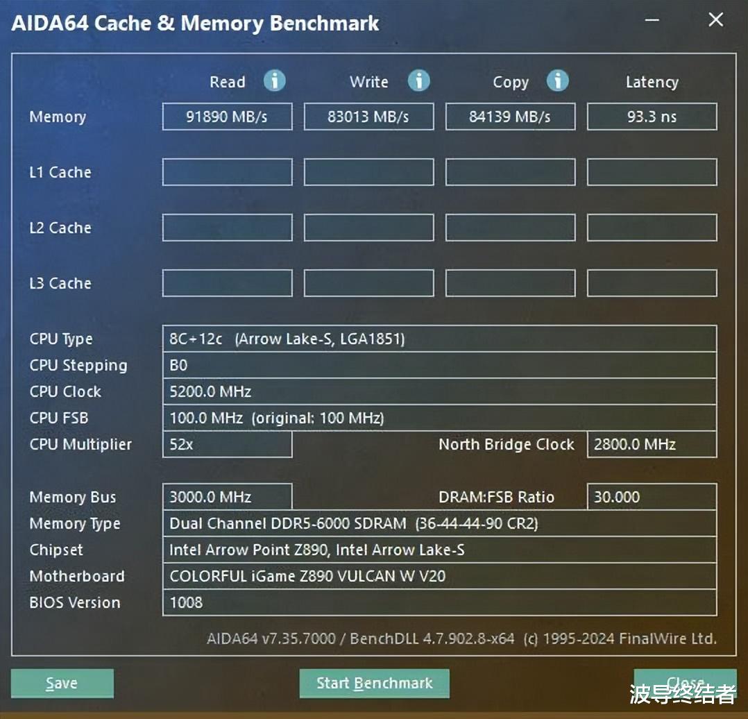This screenshot has height=719, width=748.
Task: Click the CPU Clock label
Action: pyautogui.click(x=65, y=391)
